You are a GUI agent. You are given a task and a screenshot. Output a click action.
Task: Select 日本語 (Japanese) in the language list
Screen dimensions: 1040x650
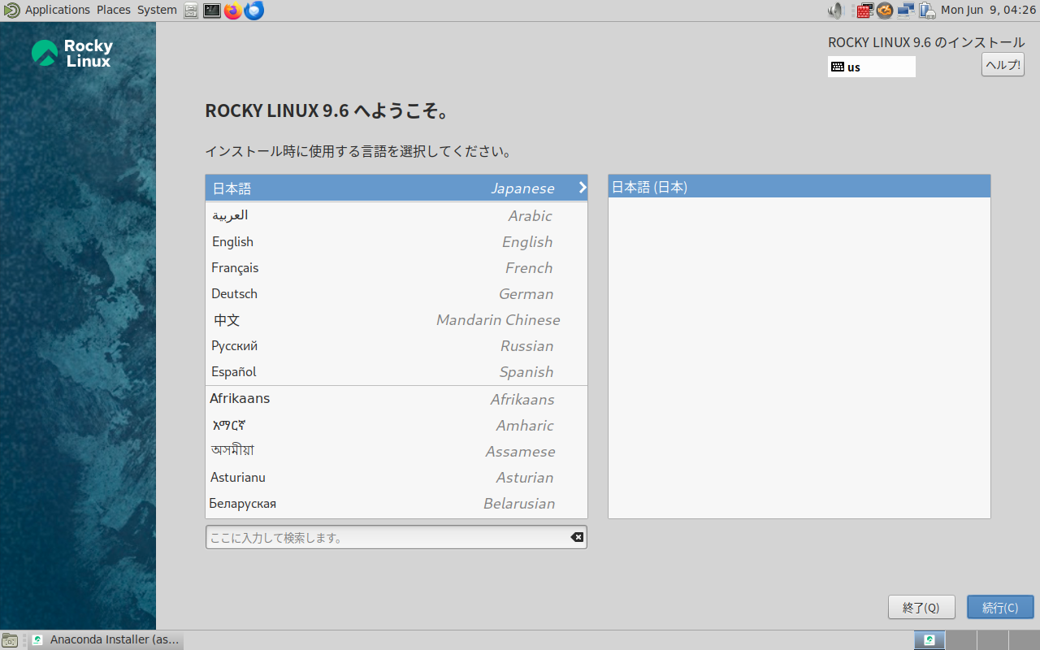pos(396,188)
